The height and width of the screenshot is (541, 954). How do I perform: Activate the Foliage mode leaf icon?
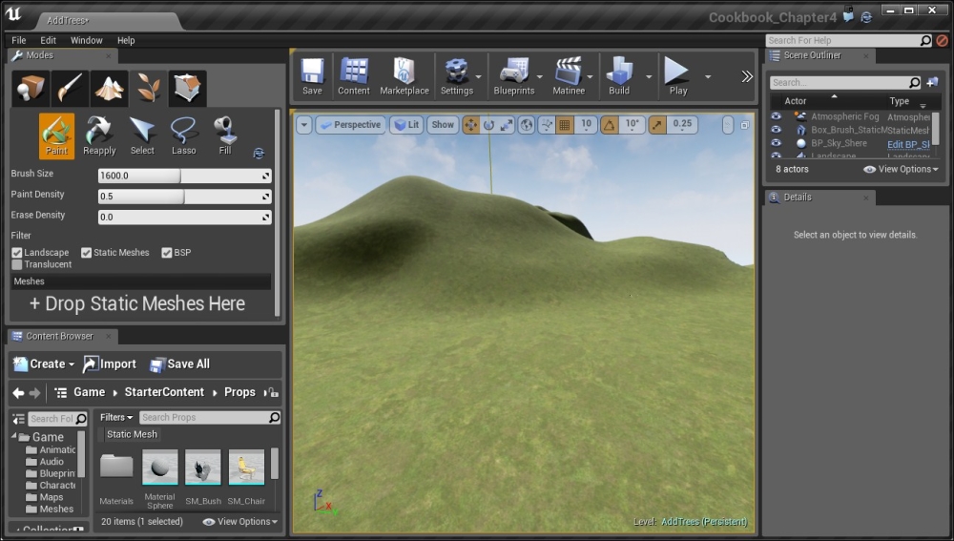click(149, 88)
